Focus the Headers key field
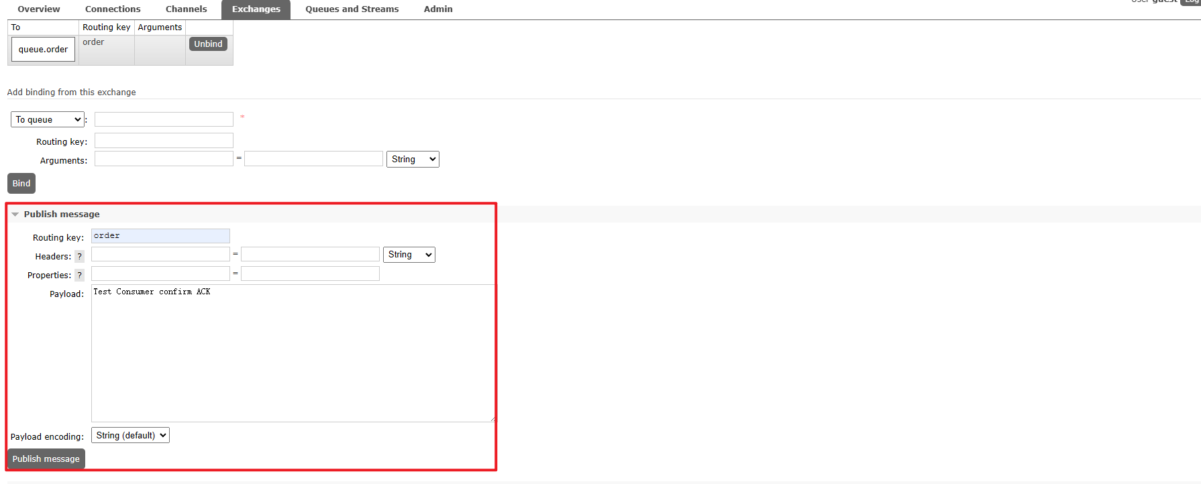The height and width of the screenshot is (484, 1201). tap(160, 254)
